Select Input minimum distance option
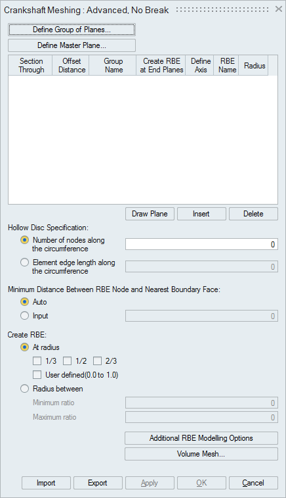This screenshot has height=498, width=286. tap(24, 316)
